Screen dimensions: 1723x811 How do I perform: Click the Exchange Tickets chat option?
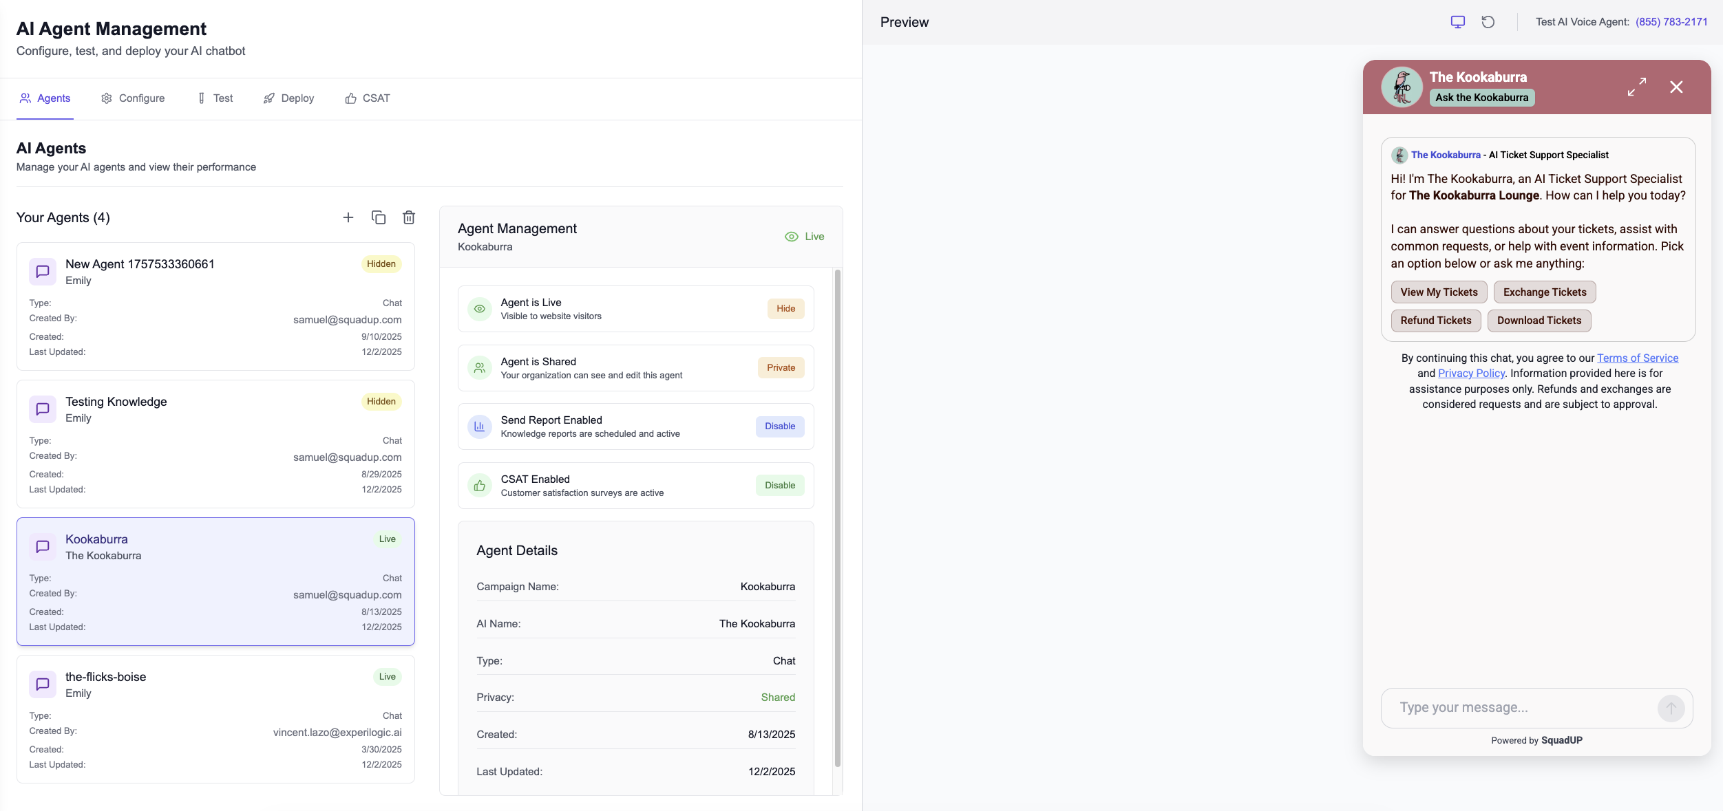click(1544, 292)
